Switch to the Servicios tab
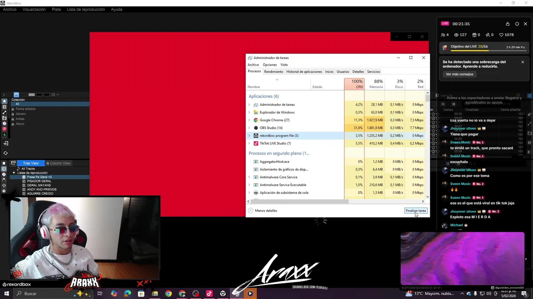Viewport: 533px width, 299px height. click(374, 71)
